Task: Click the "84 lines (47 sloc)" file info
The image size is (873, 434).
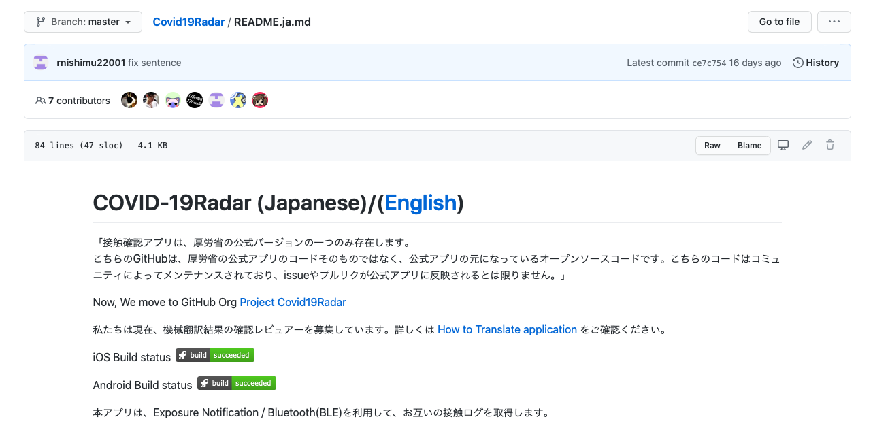Action: point(79,146)
